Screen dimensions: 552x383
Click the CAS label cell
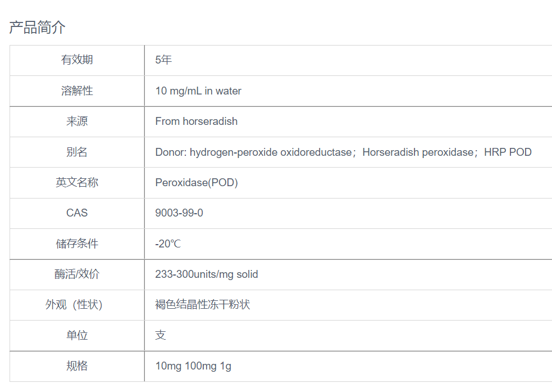[77, 213]
